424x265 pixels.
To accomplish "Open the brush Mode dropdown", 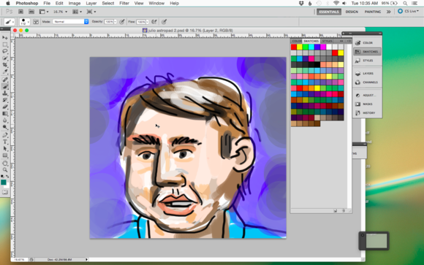I will point(71,22).
